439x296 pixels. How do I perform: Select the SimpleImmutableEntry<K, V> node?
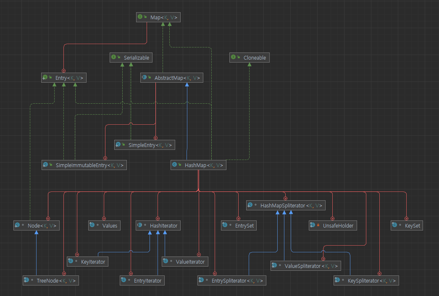click(84, 165)
